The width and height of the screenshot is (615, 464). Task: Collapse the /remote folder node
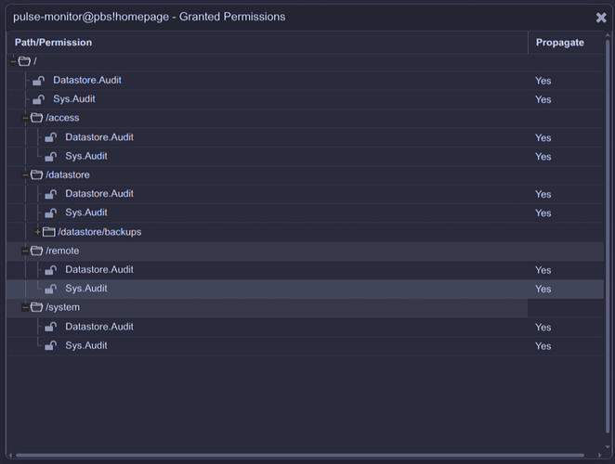[25, 251]
